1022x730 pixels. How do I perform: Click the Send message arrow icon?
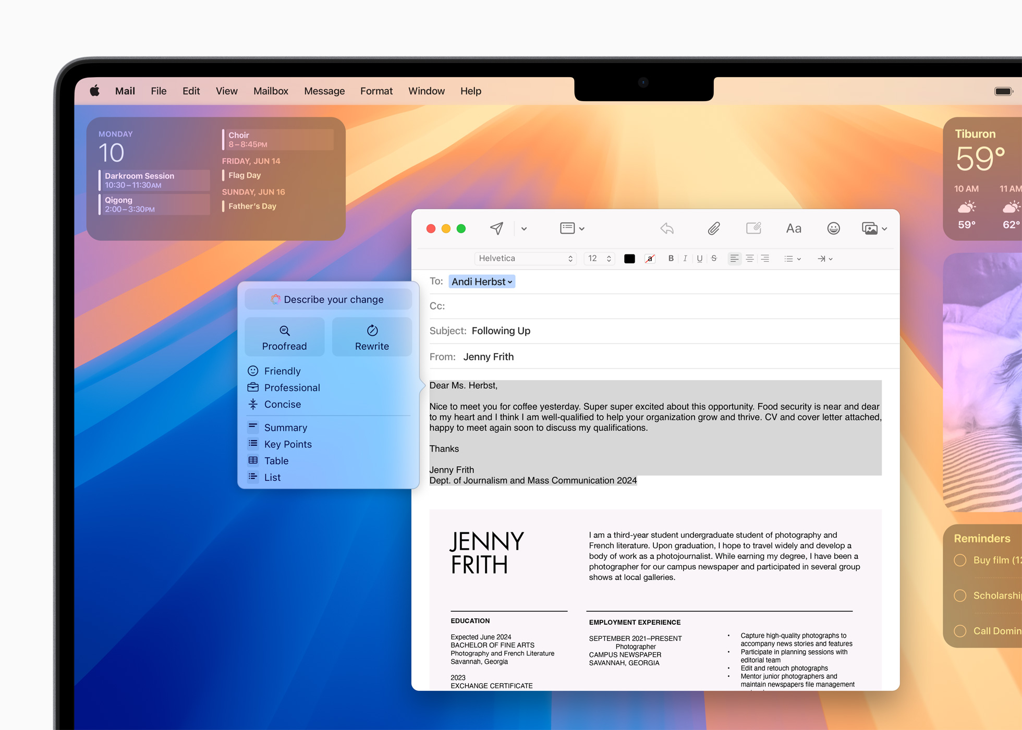[496, 229]
